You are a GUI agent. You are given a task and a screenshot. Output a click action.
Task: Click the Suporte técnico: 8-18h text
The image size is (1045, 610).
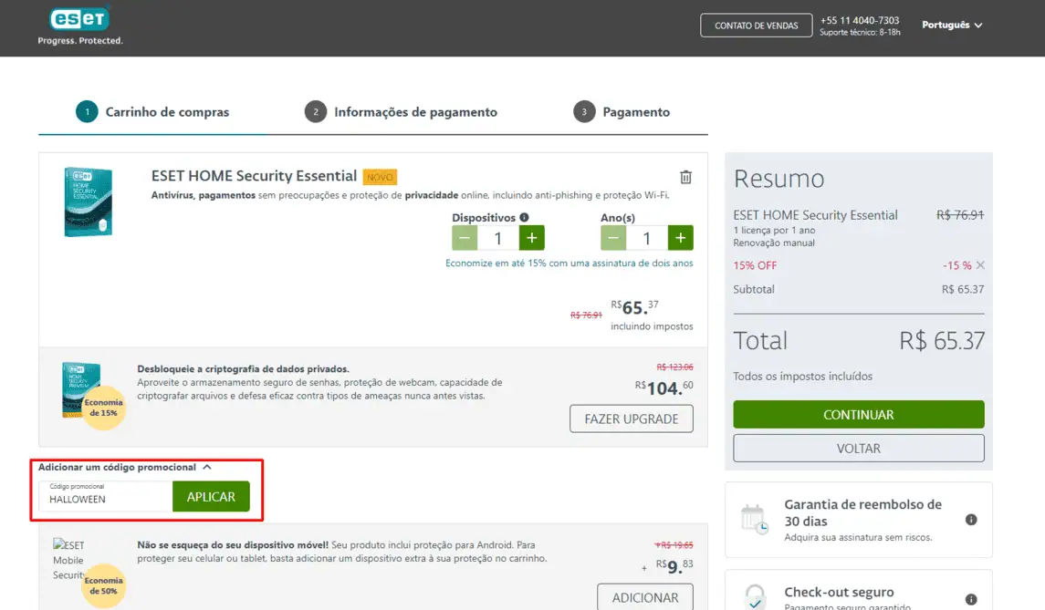(860, 33)
